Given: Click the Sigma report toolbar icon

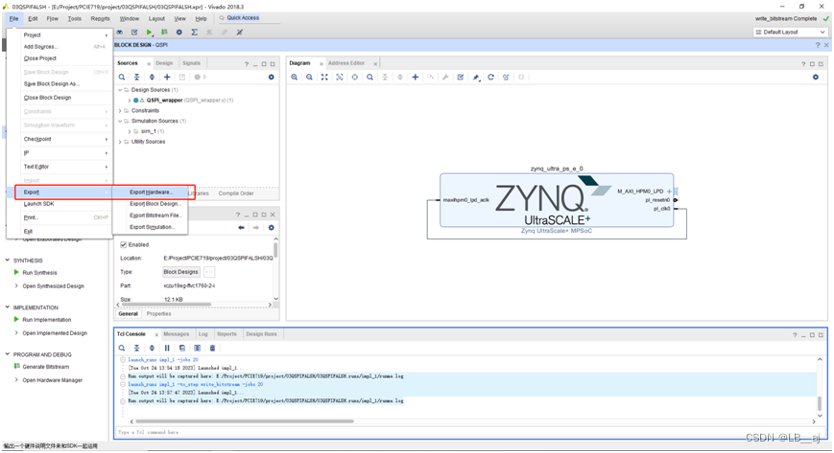Looking at the screenshot, I should (x=195, y=33).
